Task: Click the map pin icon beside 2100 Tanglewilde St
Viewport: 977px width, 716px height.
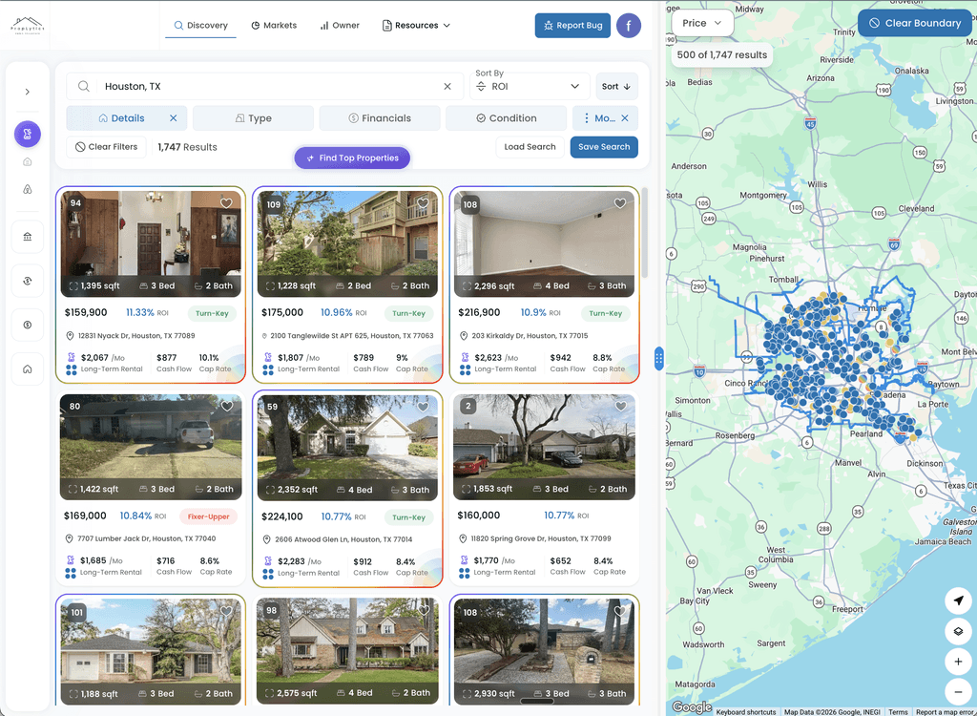Action: coord(264,336)
